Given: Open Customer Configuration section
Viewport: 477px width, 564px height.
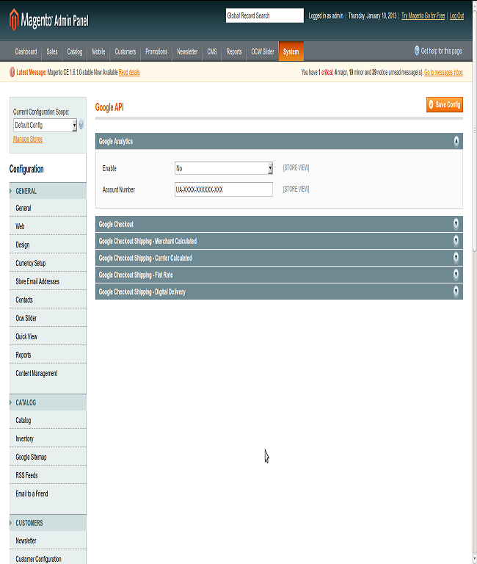Looking at the screenshot, I should pyautogui.click(x=48, y=559).
